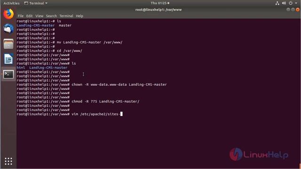Expand the Terminal app menu in top bar

pyautogui.click(x=36, y=3)
